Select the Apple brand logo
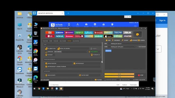Viewport: 175px width, 98px height. [x=108, y=36]
